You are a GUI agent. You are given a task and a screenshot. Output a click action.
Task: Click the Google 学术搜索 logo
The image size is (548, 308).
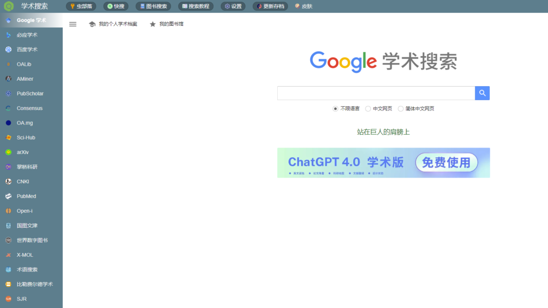(383, 61)
